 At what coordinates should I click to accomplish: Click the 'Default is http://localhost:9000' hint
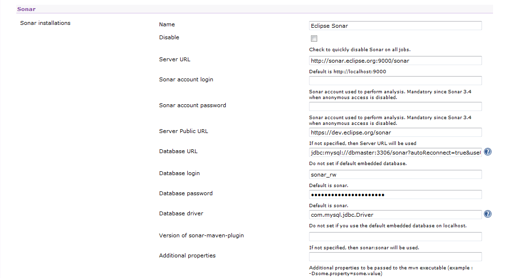tap(347, 72)
